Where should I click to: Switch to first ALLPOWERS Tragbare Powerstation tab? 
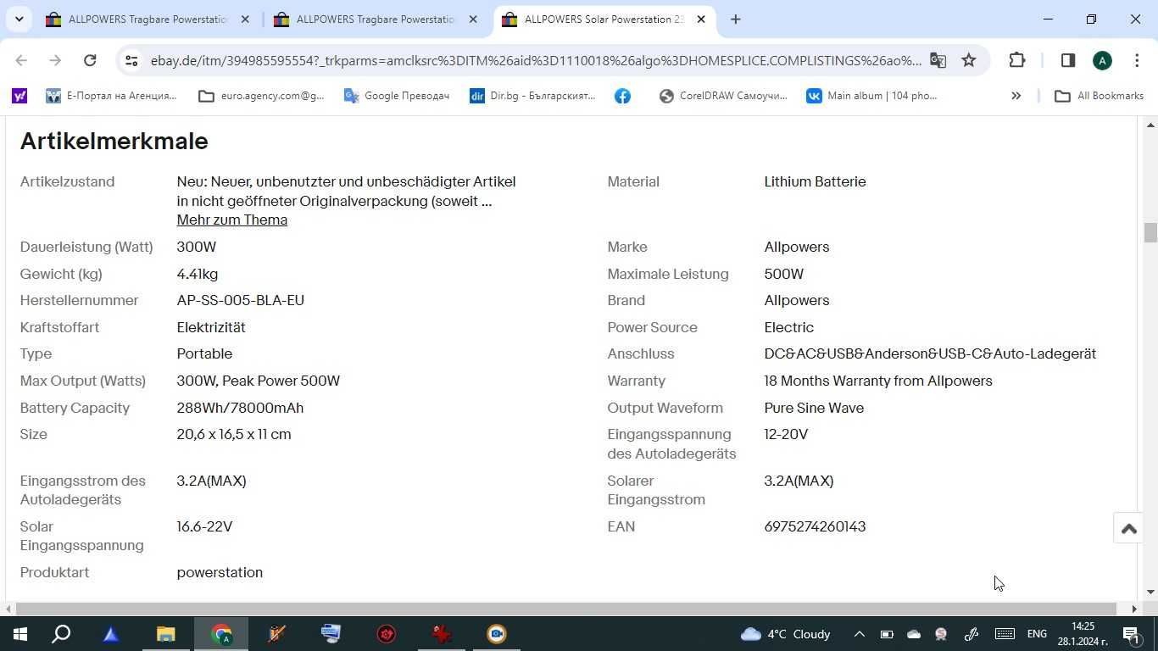click(x=148, y=19)
